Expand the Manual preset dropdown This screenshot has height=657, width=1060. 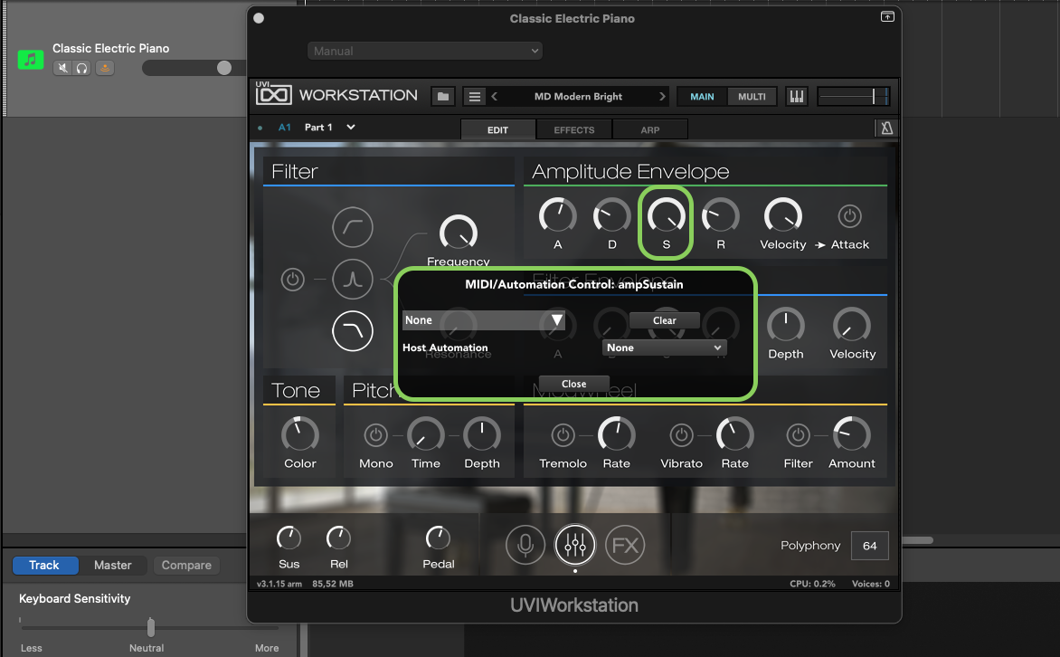coord(425,52)
